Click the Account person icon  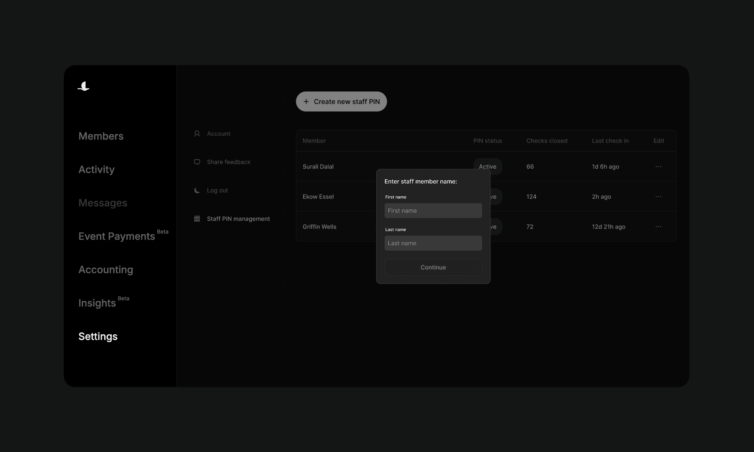pos(197,134)
